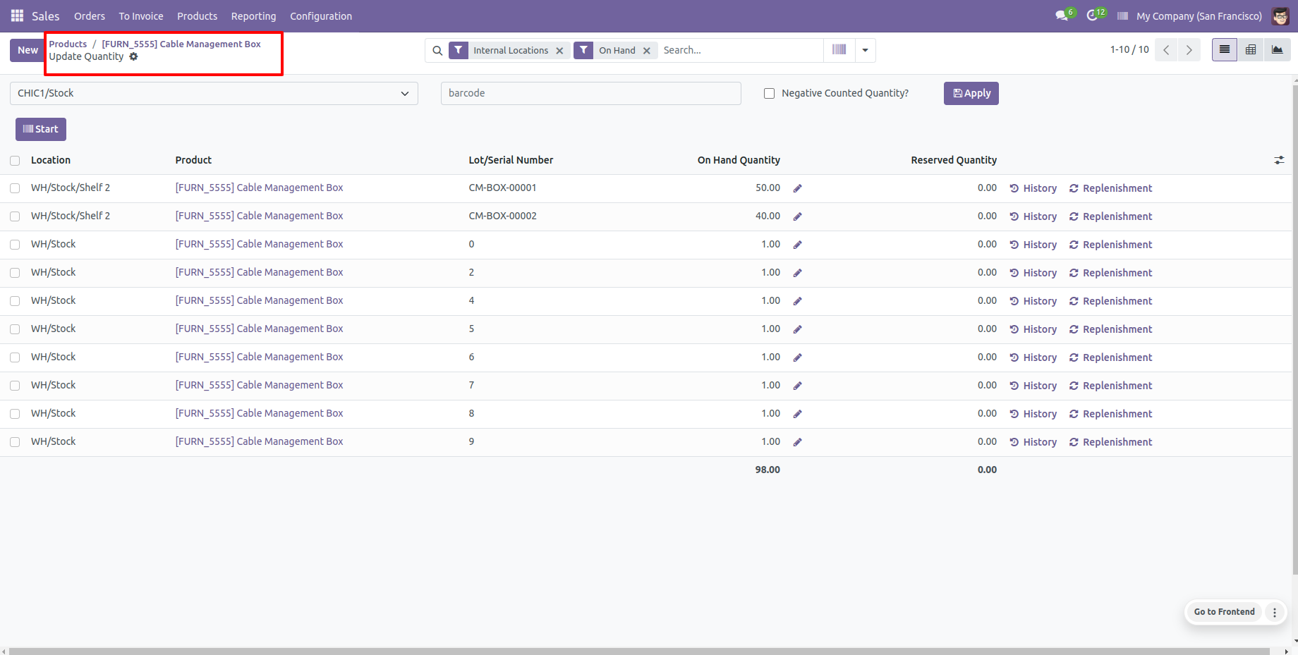Switch to list view
The width and height of the screenshot is (1298, 655).
click(1225, 49)
